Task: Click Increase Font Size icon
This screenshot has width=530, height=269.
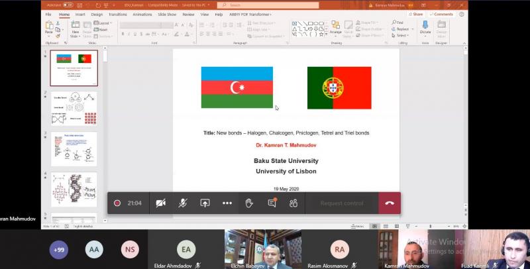Action: click(176, 25)
